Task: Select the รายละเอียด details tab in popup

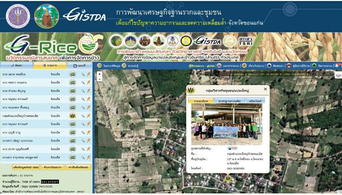Action: 201,101
